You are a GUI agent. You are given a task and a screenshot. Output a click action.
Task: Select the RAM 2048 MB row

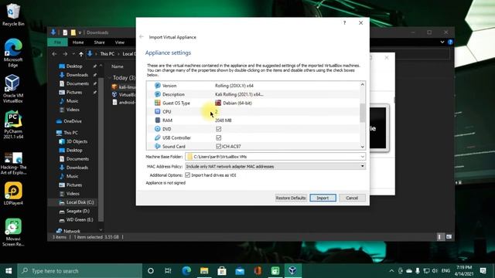pyautogui.click(x=254, y=120)
